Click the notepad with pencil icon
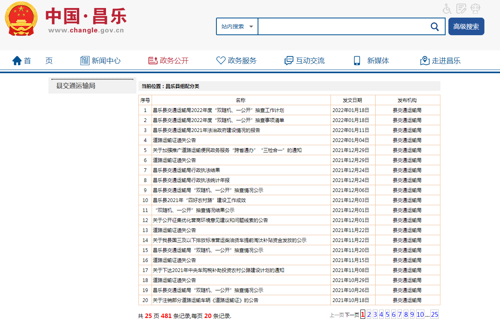Image resolution: width=500 pixels, height=328 pixels. [462, 8]
